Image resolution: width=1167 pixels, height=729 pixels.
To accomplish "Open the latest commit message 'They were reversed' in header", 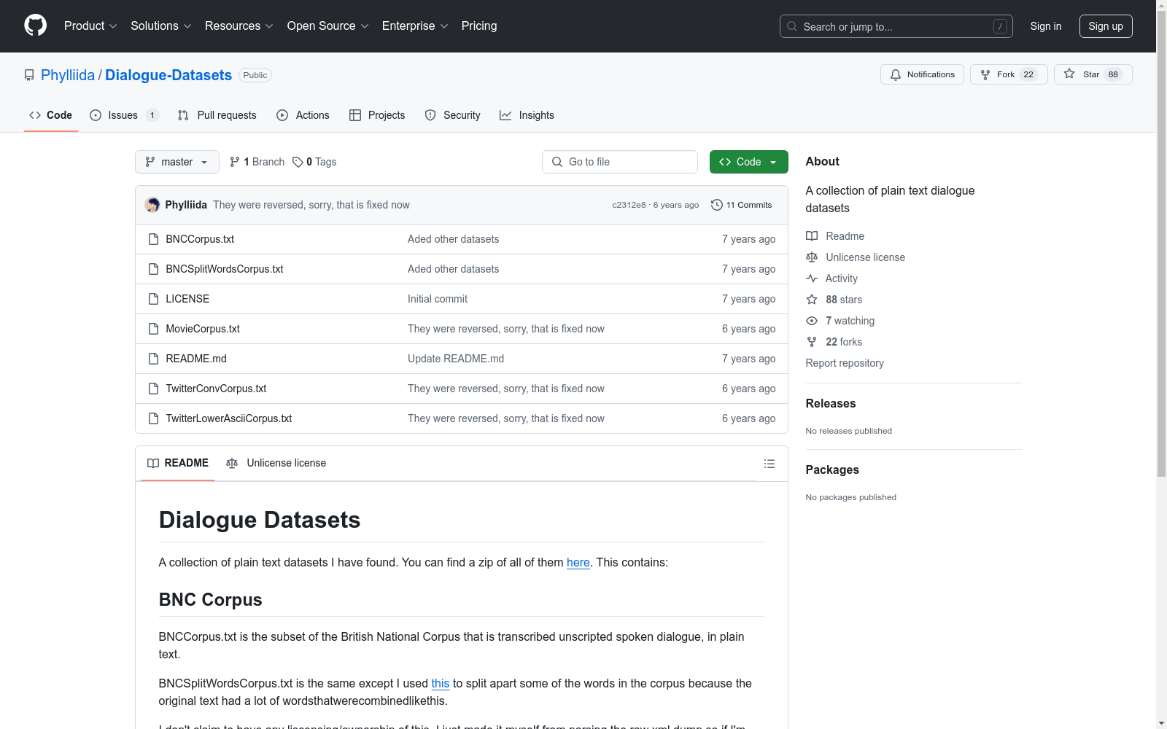I will 311,205.
